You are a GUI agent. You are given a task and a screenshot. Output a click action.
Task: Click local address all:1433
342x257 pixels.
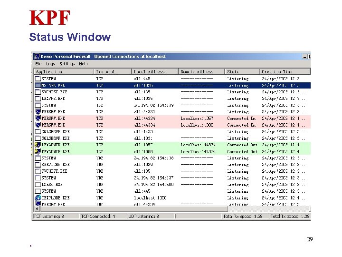coord(143,131)
